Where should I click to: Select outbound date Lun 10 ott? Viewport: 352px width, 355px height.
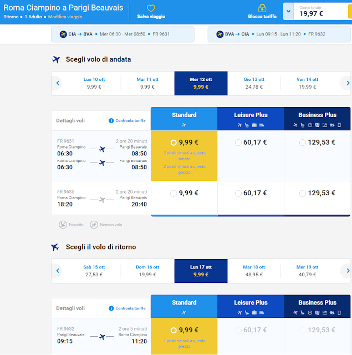(94, 83)
